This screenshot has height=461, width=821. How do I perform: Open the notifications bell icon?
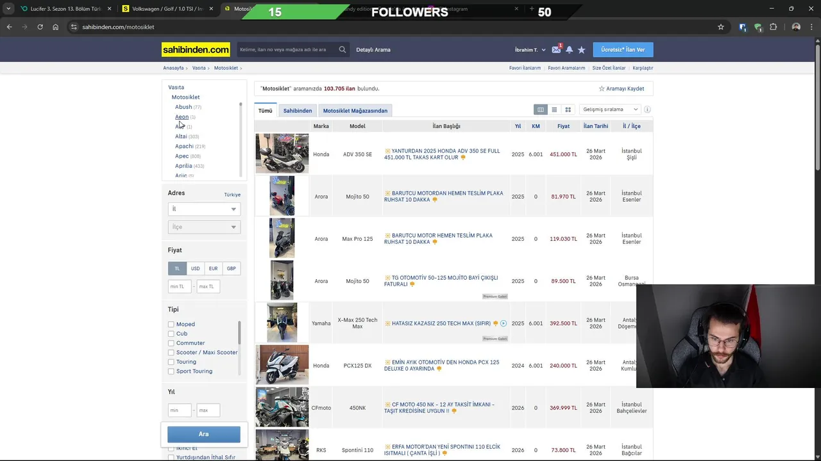tap(569, 50)
